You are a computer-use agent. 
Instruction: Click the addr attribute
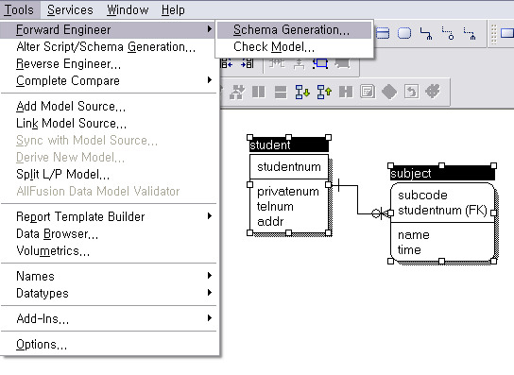(270, 222)
